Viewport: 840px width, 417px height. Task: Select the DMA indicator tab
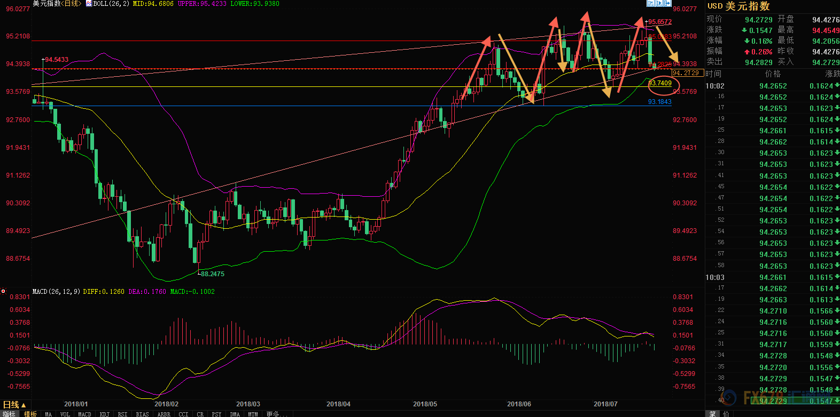(235, 414)
